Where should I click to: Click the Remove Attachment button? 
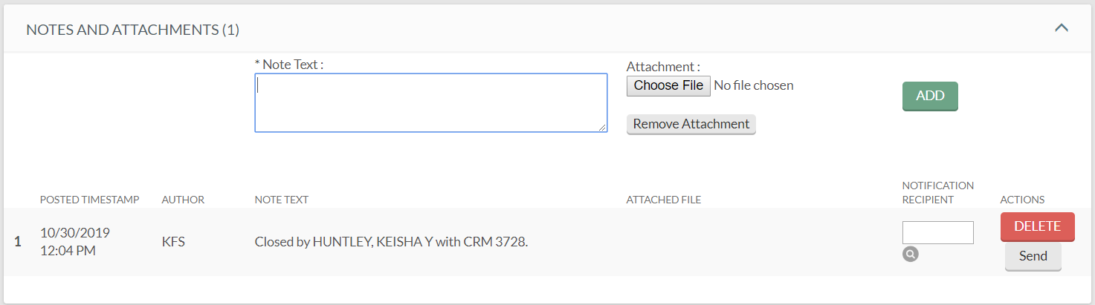pos(691,124)
